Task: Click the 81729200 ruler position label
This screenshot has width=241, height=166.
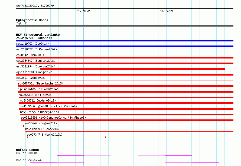Action: [166, 11]
